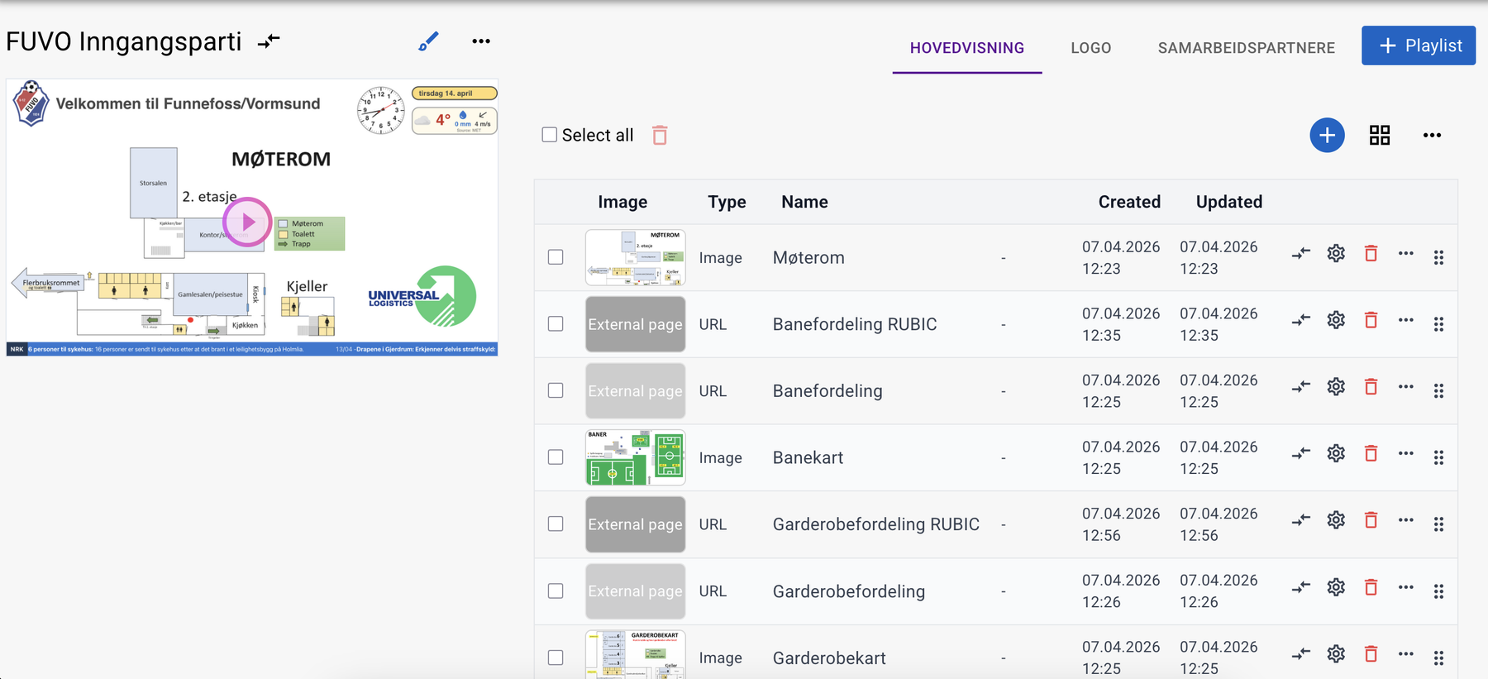Switch to grid view layout

(1379, 135)
